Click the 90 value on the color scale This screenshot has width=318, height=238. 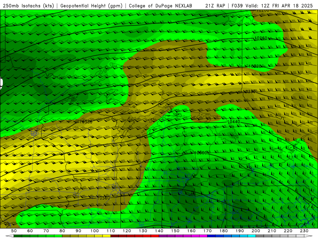point(78,231)
